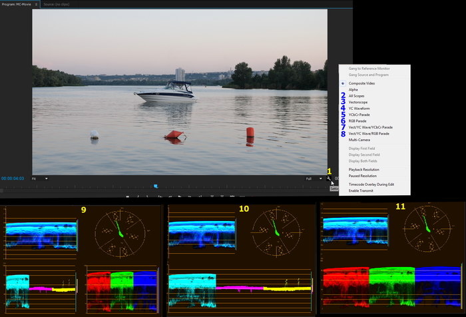The height and width of the screenshot is (317, 466).
Task: Open the Program: MC-Movie panel menu icon
Action: click(36, 5)
